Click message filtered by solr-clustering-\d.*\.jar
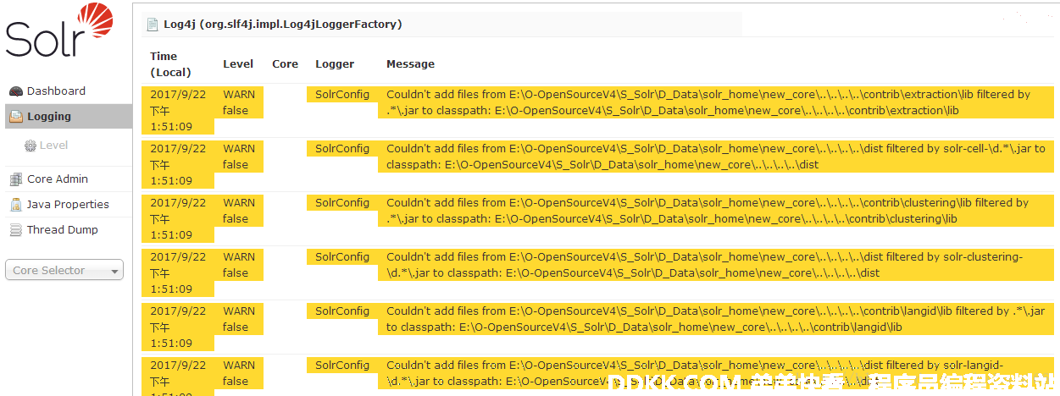This screenshot has width=1060, height=396. tap(716, 265)
